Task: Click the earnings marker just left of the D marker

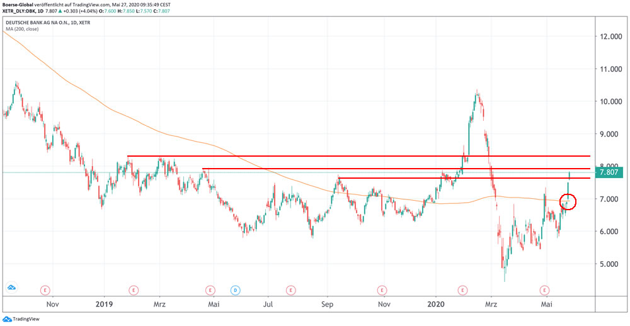Action: coord(210,289)
